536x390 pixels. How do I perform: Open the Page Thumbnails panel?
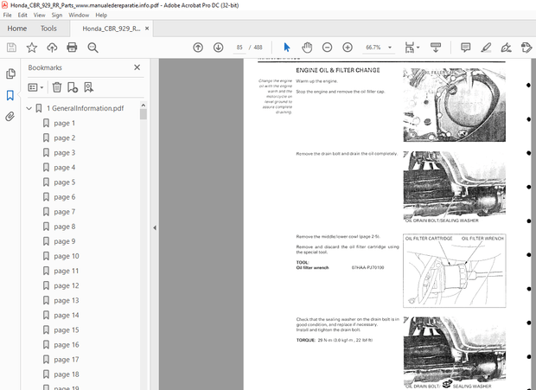pyautogui.click(x=10, y=74)
